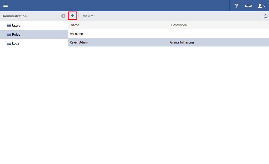This screenshot has width=269, height=164.
Task: Click the phone contact icon in header
Action: click(248, 6)
